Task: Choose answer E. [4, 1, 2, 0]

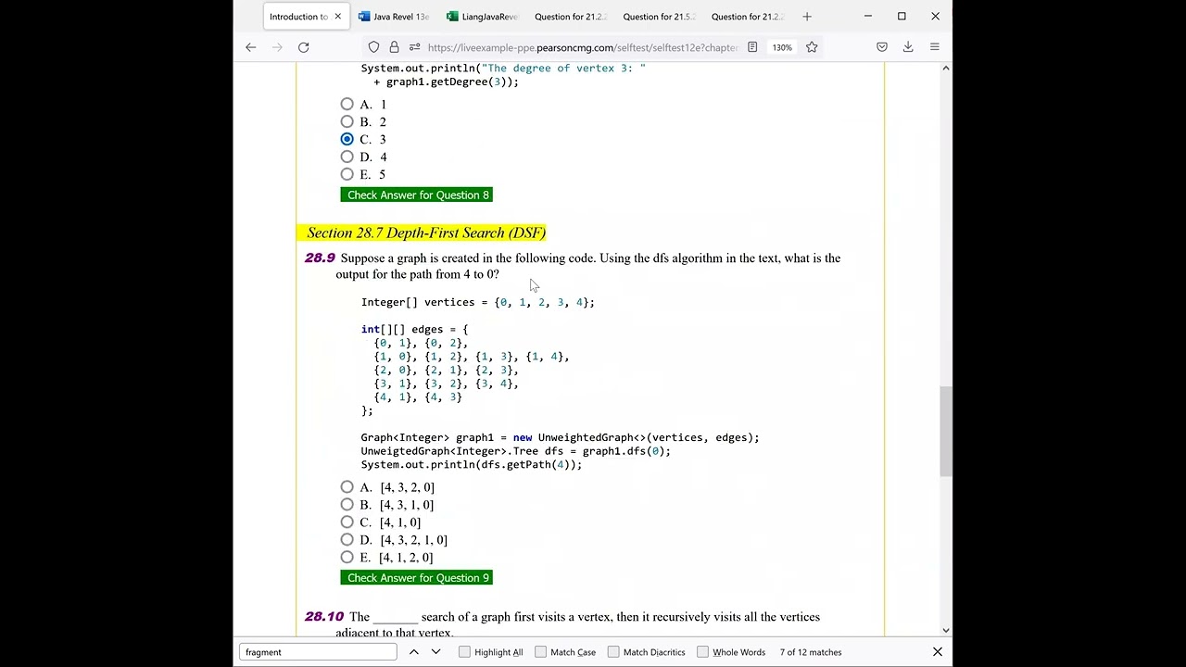Action: click(347, 558)
